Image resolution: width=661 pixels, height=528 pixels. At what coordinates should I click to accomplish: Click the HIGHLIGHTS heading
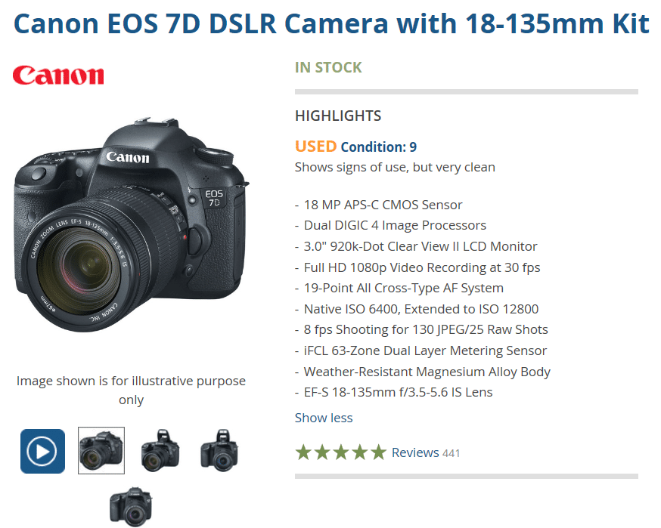pyautogui.click(x=338, y=116)
